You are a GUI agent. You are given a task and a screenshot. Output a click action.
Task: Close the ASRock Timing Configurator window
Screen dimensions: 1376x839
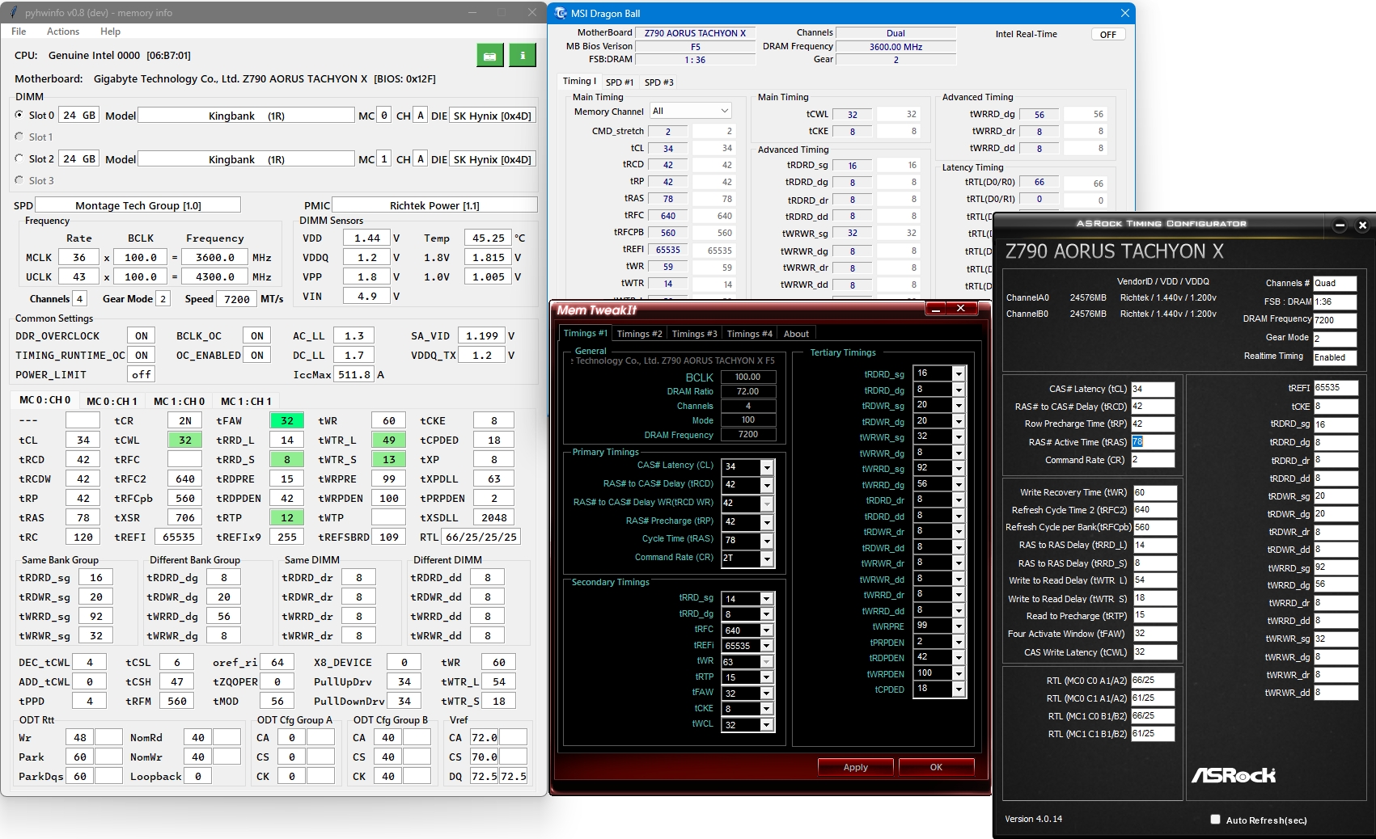pyautogui.click(x=1362, y=225)
